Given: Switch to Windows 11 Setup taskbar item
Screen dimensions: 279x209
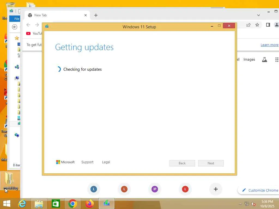Looking at the screenshot, I should [107, 204].
